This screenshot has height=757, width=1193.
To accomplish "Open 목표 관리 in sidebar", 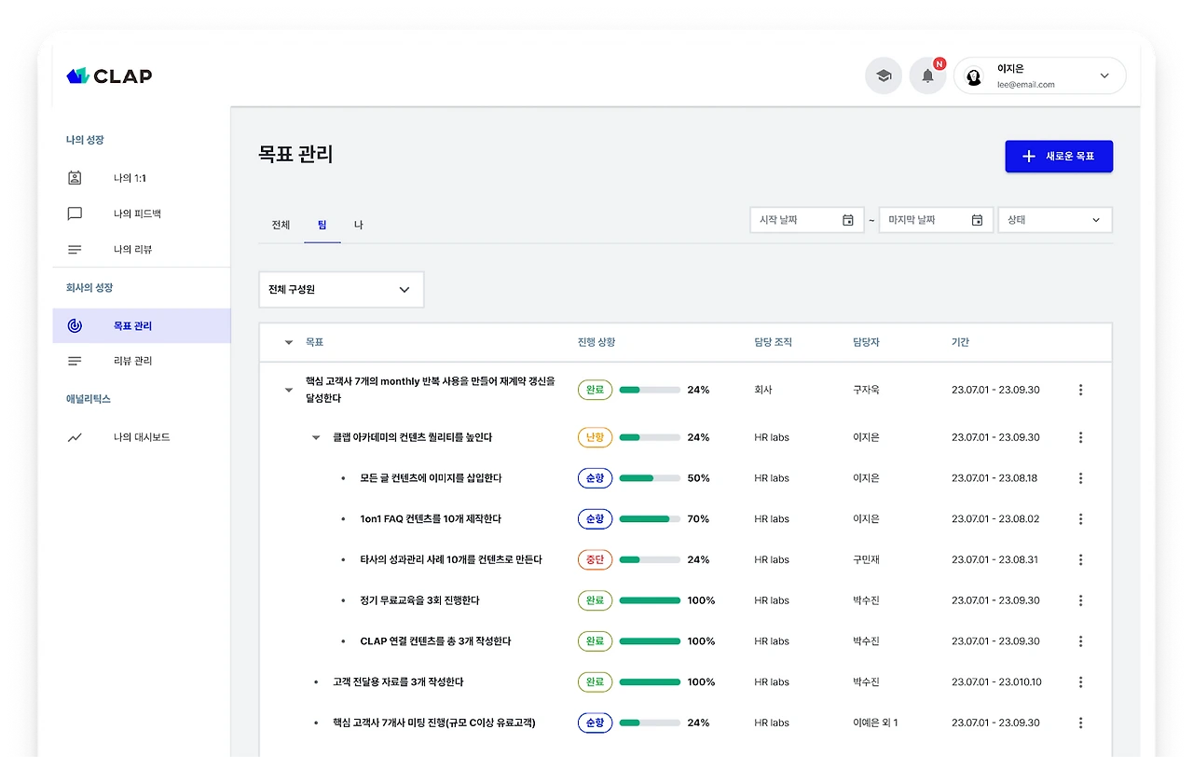I will coord(142,325).
